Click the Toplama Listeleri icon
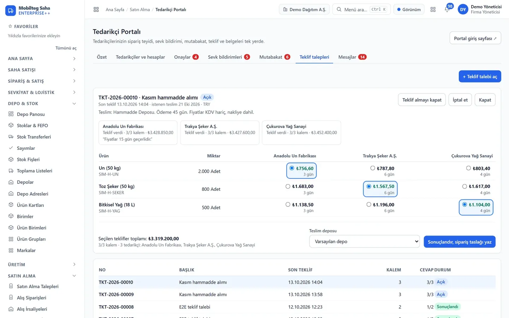This screenshot has width=509, height=318. [11, 171]
